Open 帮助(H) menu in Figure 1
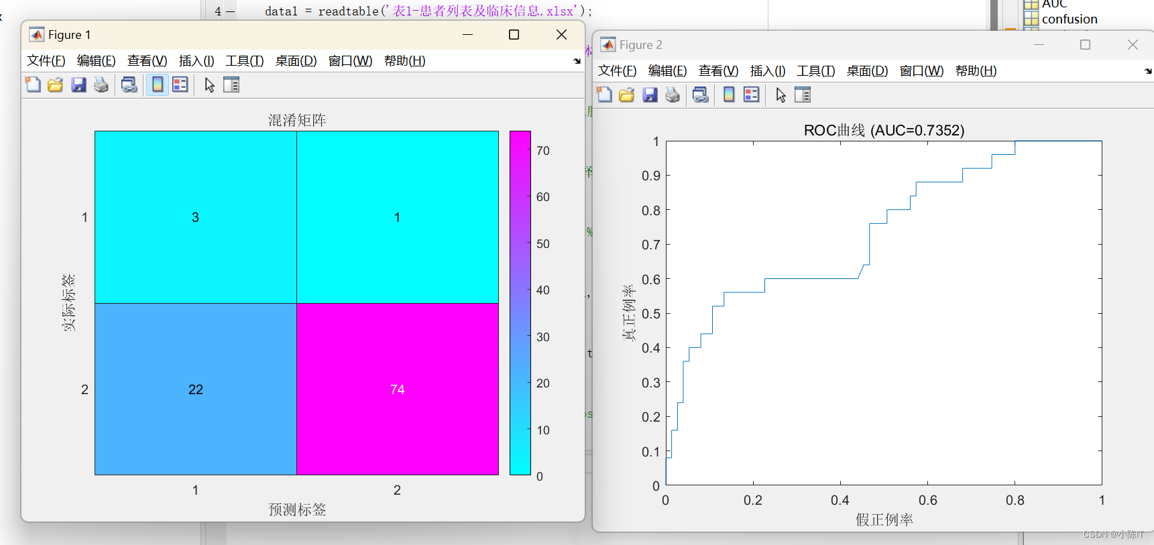 tap(405, 61)
